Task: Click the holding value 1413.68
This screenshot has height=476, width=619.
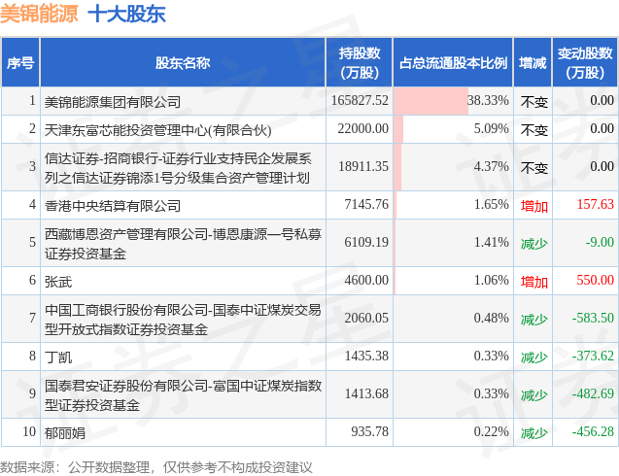Action: (x=366, y=393)
